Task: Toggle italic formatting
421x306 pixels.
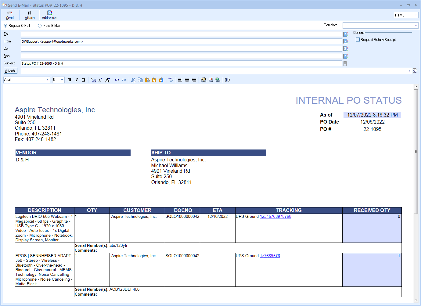Action: pos(77,80)
